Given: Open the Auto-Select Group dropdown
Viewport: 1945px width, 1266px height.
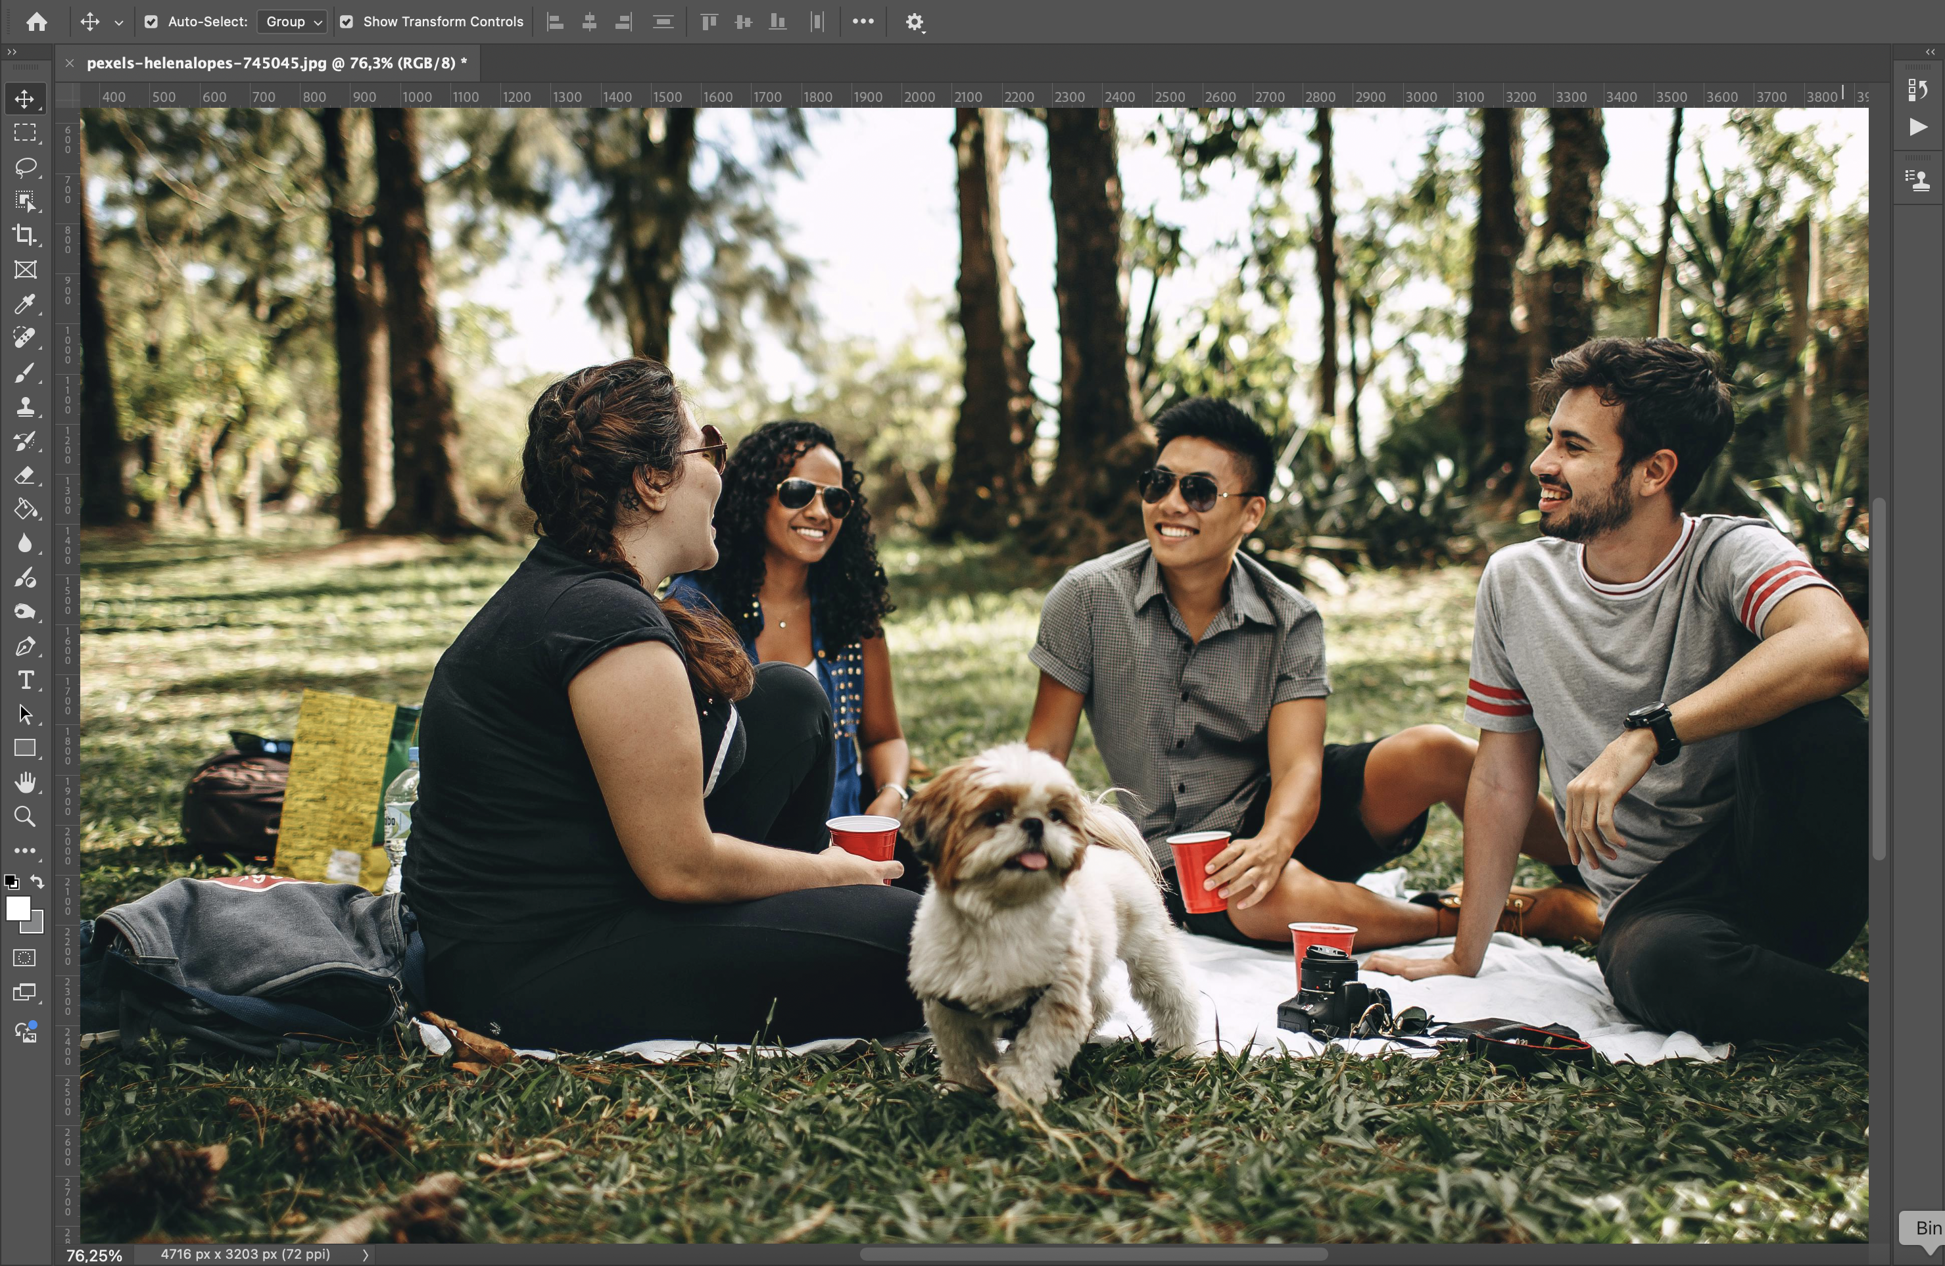Looking at the screenshot, I should click(x=293, y=22).
